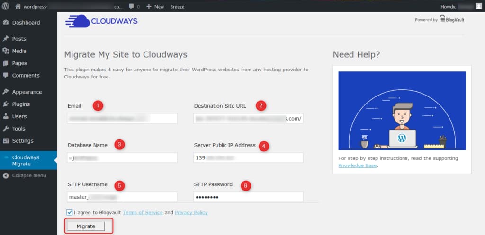Click the comments bubble icon in admin bar
The image size is (485, 235).
[131, 7]
